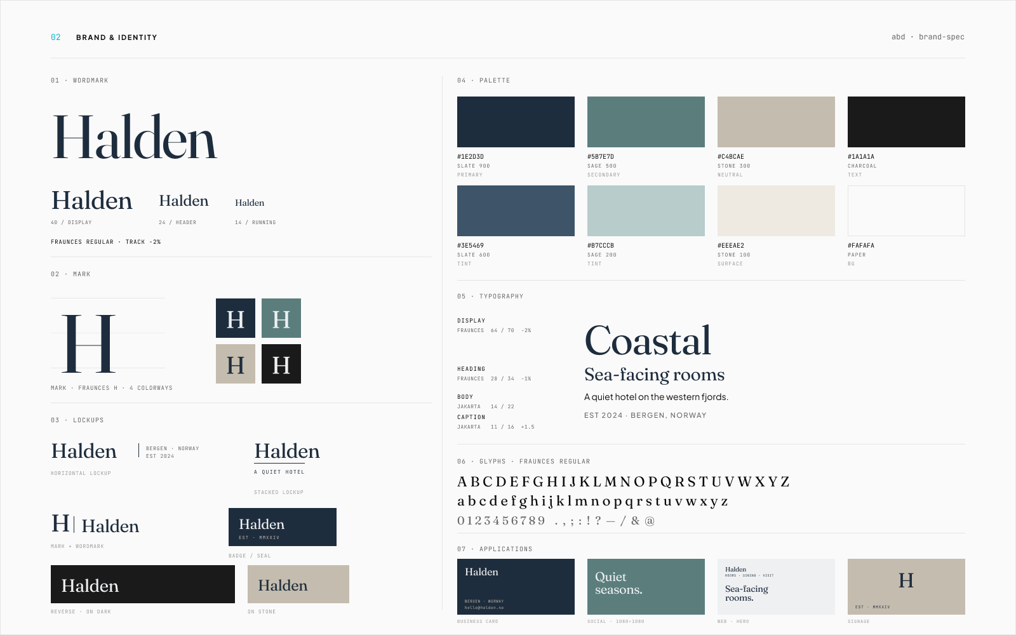Click the 'Sea-facing rooms' heading sample
Image resolution: width=1016 pixels, height=635 pixels.
click(x=655, y=375)
